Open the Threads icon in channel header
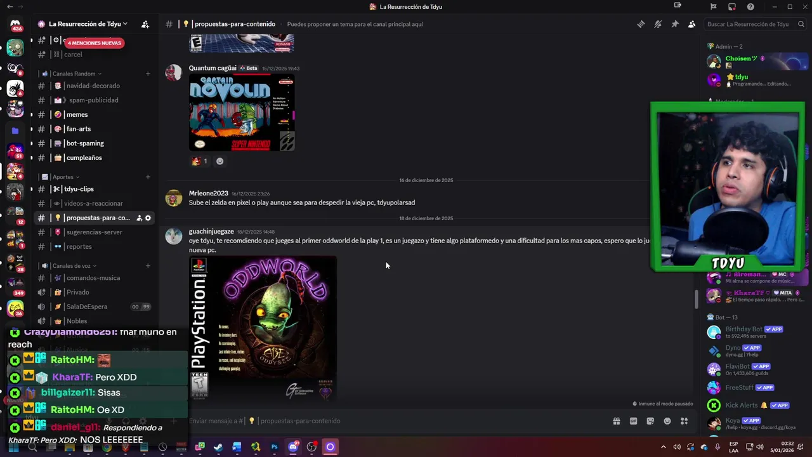812x457 pixels. (x=641, y=24)
